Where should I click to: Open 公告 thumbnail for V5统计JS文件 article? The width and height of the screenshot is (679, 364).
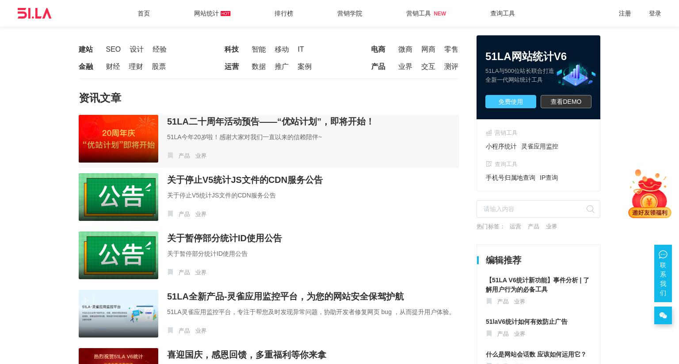click(118, 197)
